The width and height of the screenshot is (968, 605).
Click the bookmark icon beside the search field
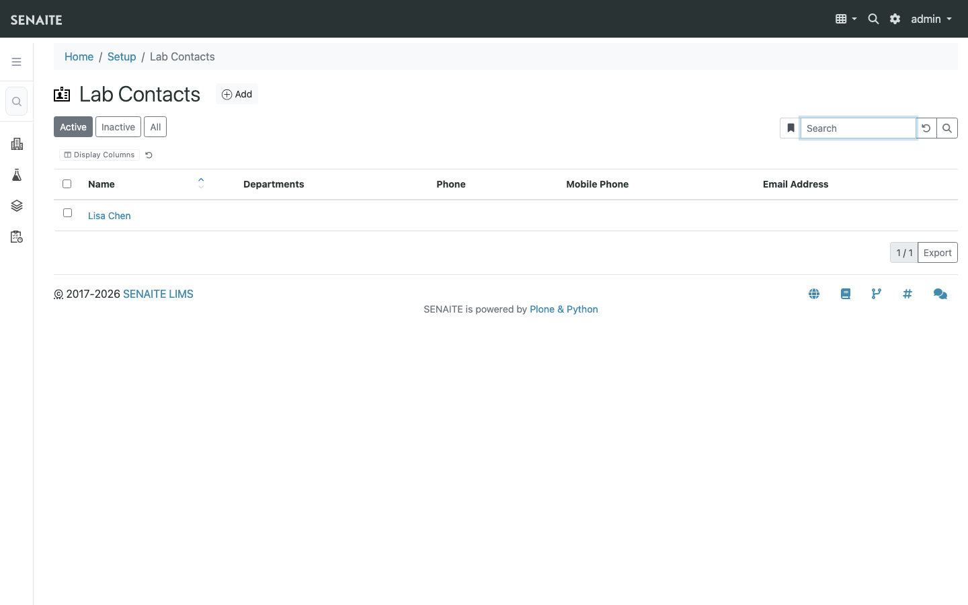(791, 128)
